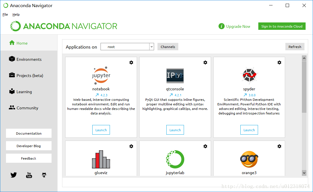This screenshot has width=313, height=192.
Task: Click spyder version 3.0.0 link
Action: (252, 95)
